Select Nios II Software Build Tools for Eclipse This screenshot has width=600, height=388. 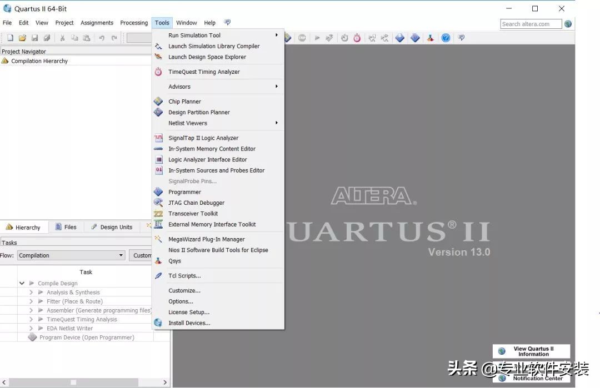[218, 250]
